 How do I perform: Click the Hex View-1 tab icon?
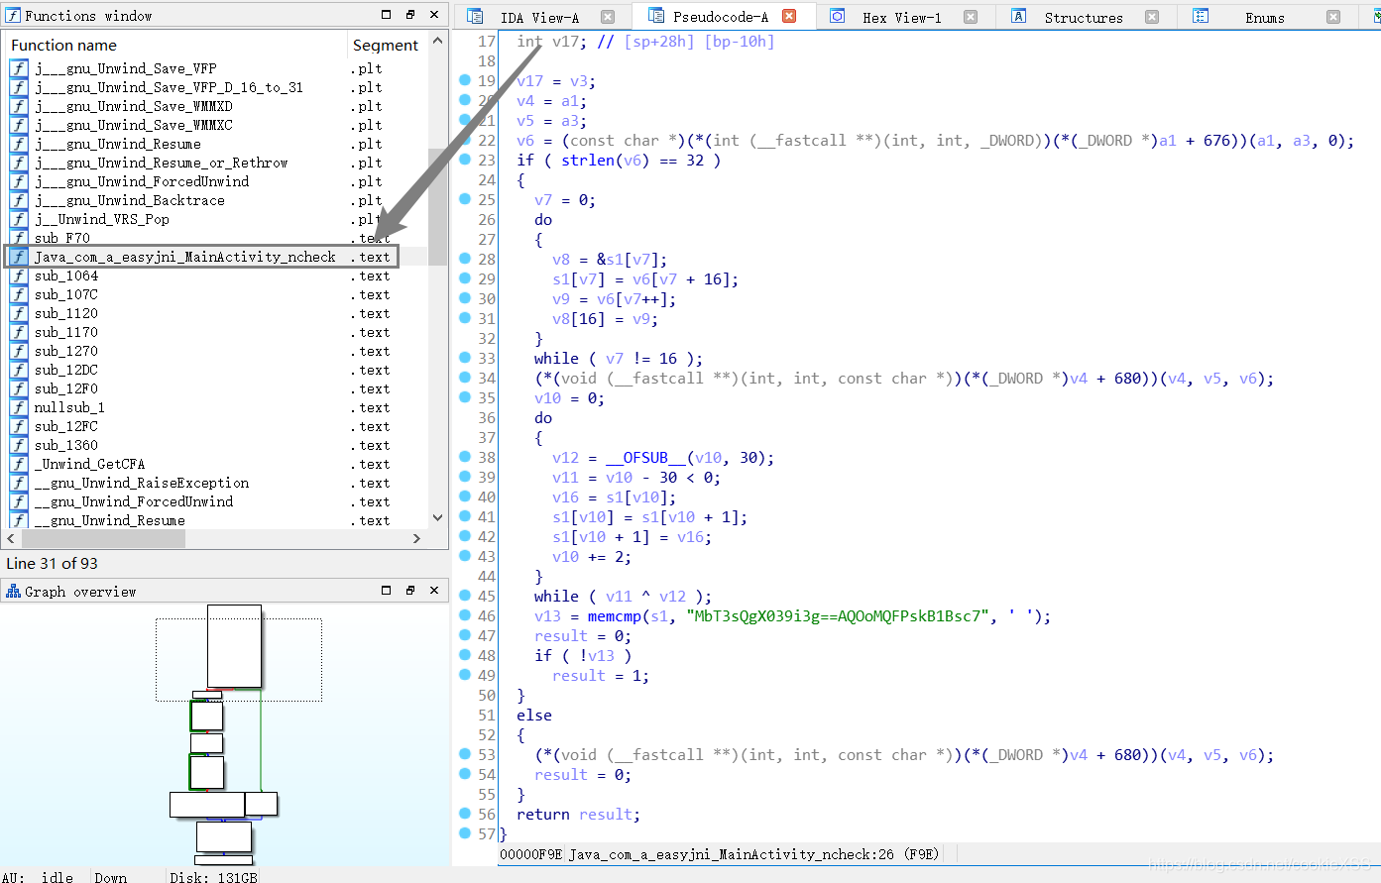pyautogui.click(x=838, y=16)
